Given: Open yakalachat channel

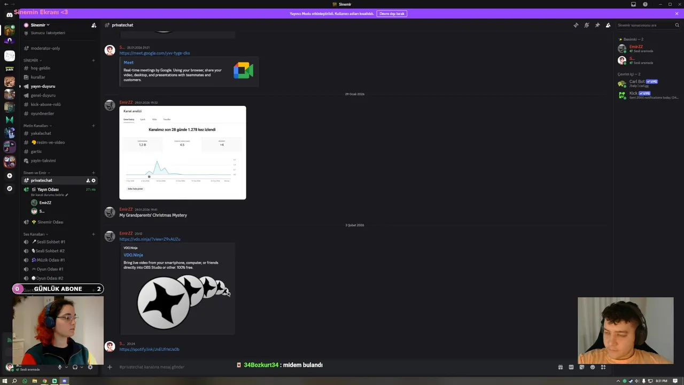Looking at the screenshot, I should point(59,133).
